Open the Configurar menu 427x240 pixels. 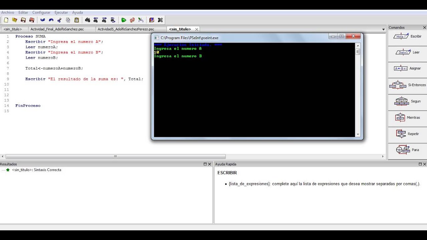click(x=41, y=12)
